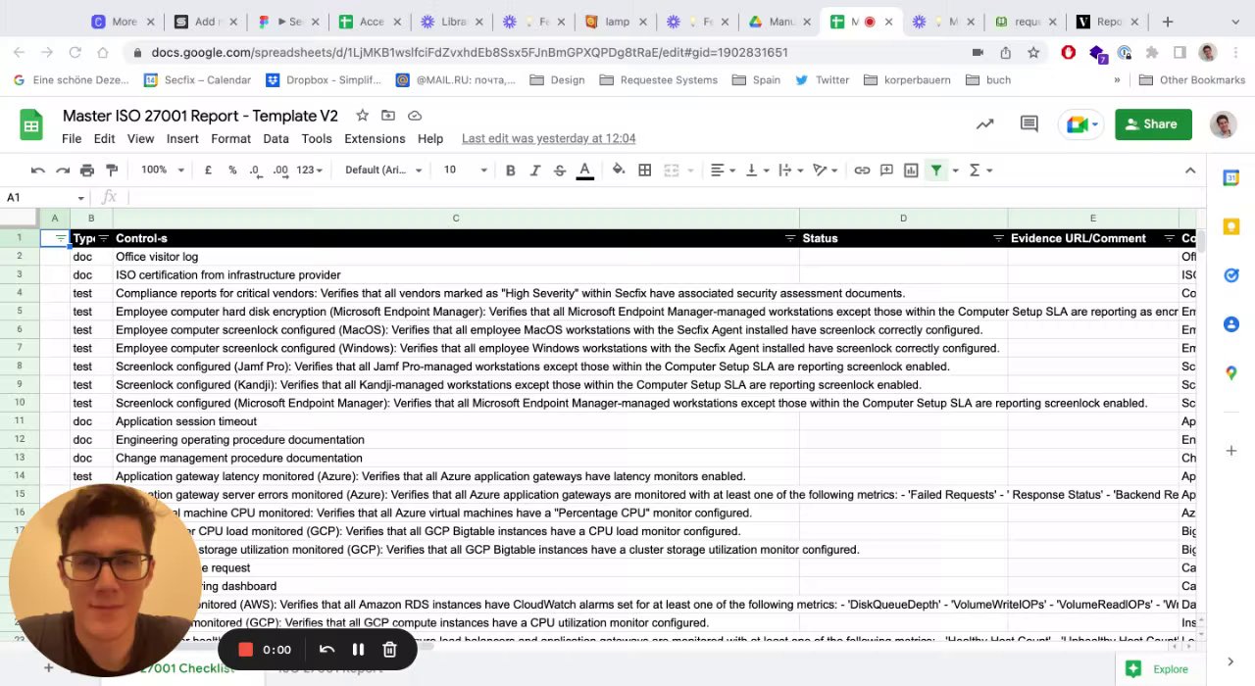Viewport: 1255px width, 686px height.
Task: Increase decimal places icon
Action: (x=280, y=171)
